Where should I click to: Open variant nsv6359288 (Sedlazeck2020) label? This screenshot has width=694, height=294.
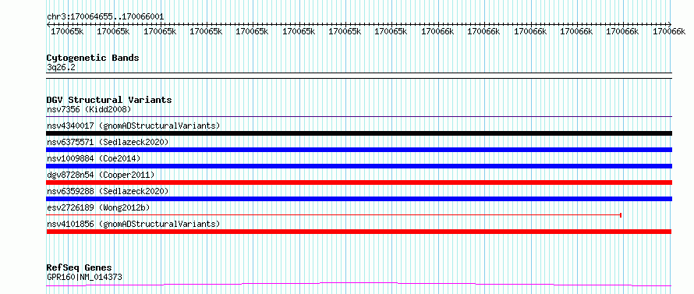point(108,191)
